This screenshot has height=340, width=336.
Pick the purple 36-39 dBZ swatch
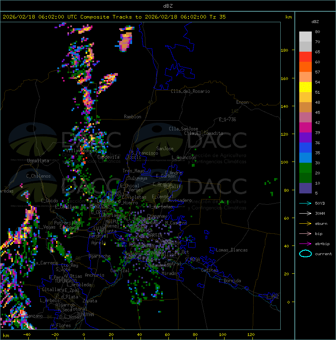tap(305, 137)
